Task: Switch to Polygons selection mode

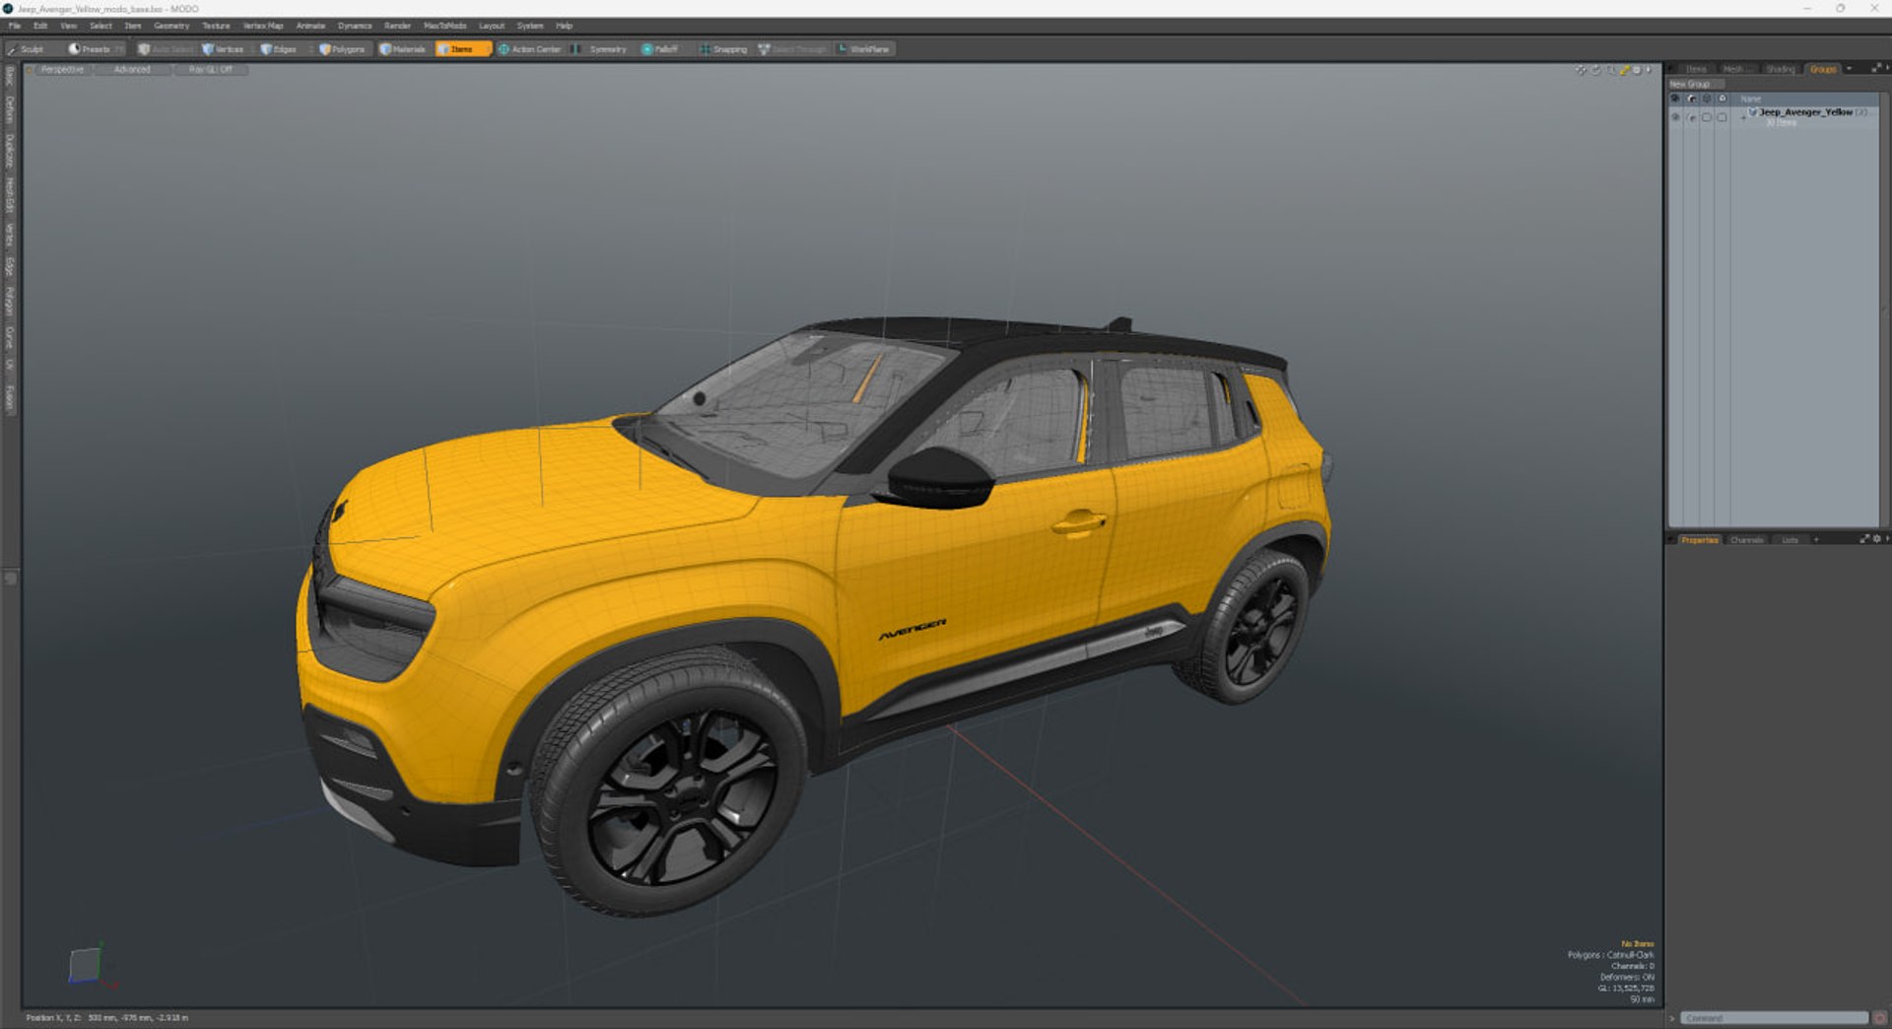Action: coord(344,49)
